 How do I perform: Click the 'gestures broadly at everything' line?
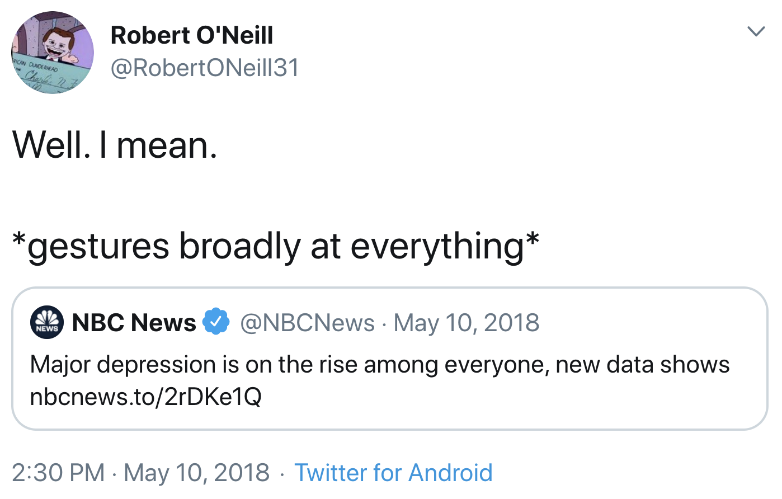[x=275, y=246]
